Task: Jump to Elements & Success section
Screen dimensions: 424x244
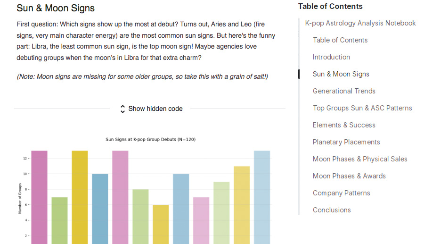Action: pyautogui.click(x=344, y=125)
